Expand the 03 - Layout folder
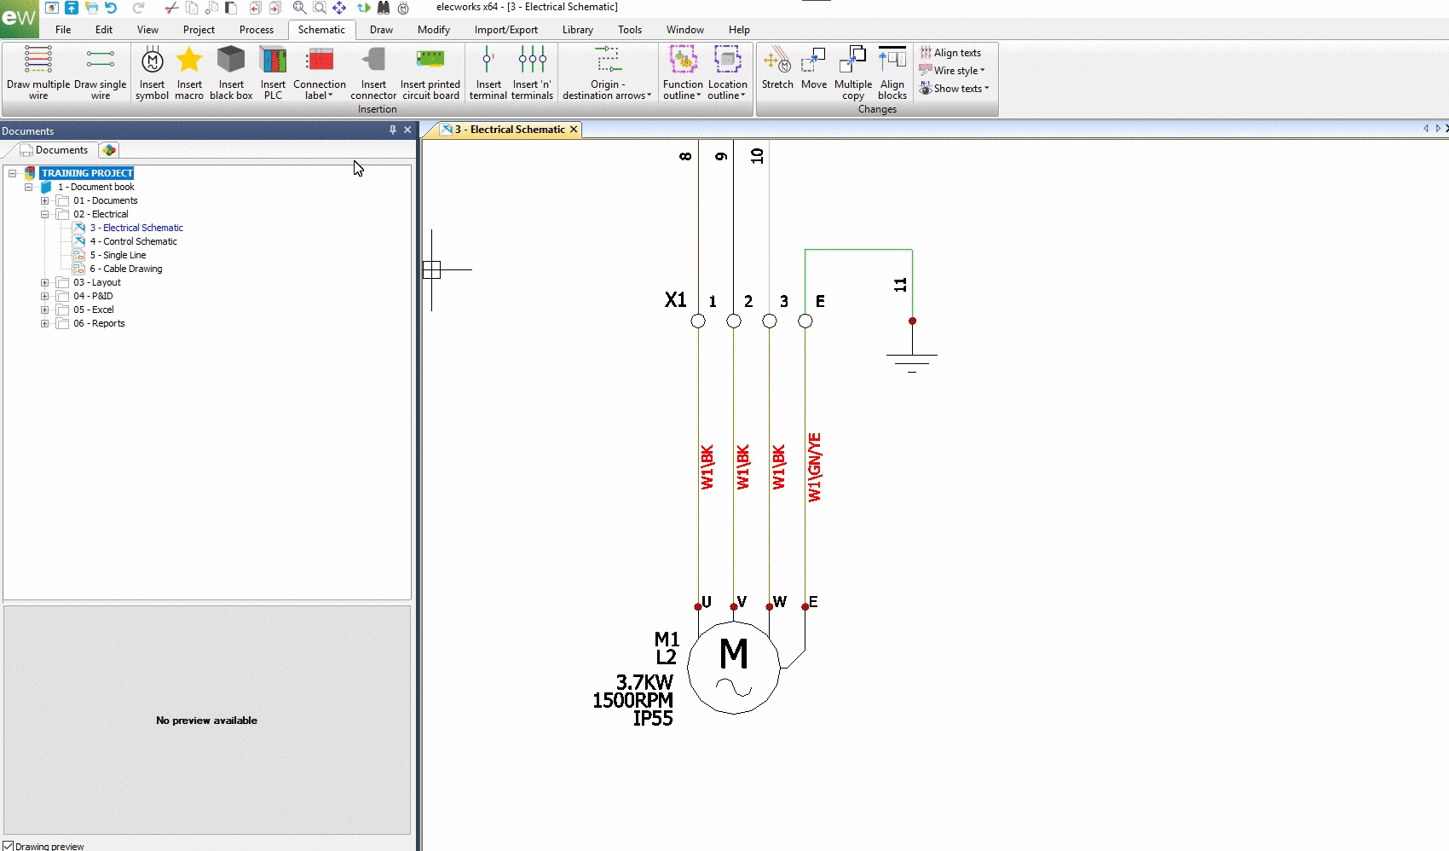 coord(44,283)
